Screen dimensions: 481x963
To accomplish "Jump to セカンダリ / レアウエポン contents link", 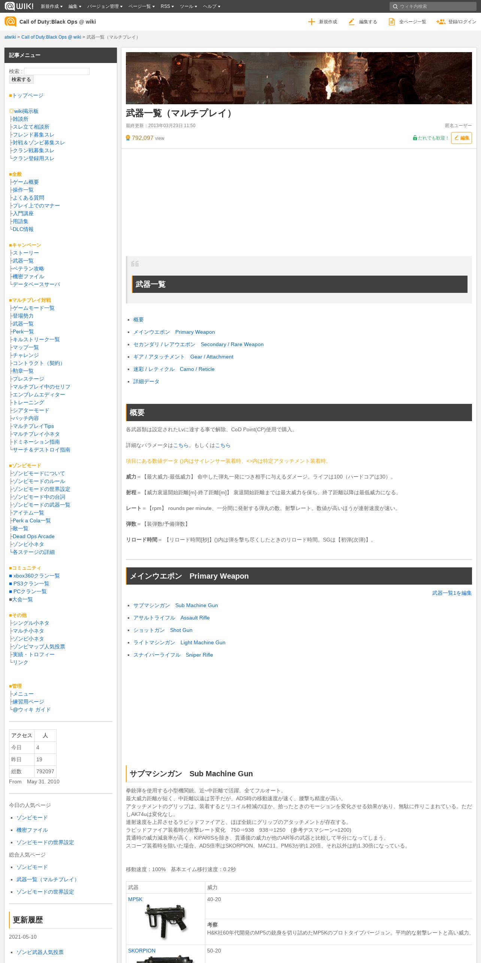I will pyautogui.click(x=198, y=344).
